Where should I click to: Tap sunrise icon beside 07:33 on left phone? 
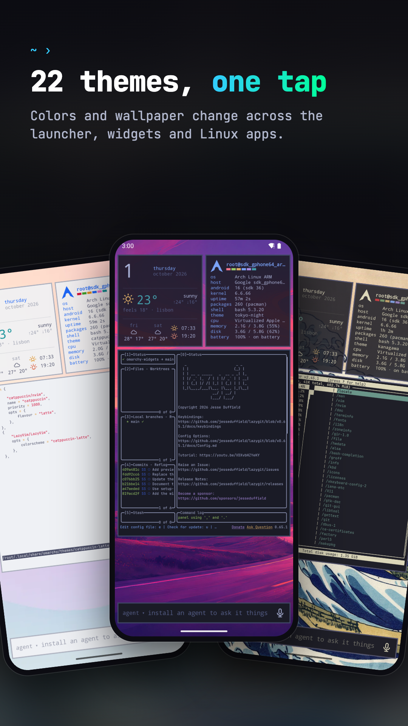click(x=33, y=359)
